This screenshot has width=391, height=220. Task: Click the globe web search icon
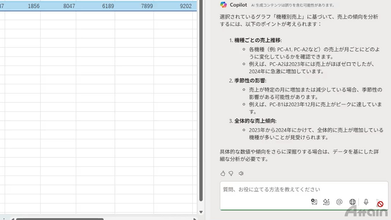point(353,202)
